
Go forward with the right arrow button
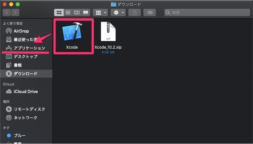[x=15, y=12]
